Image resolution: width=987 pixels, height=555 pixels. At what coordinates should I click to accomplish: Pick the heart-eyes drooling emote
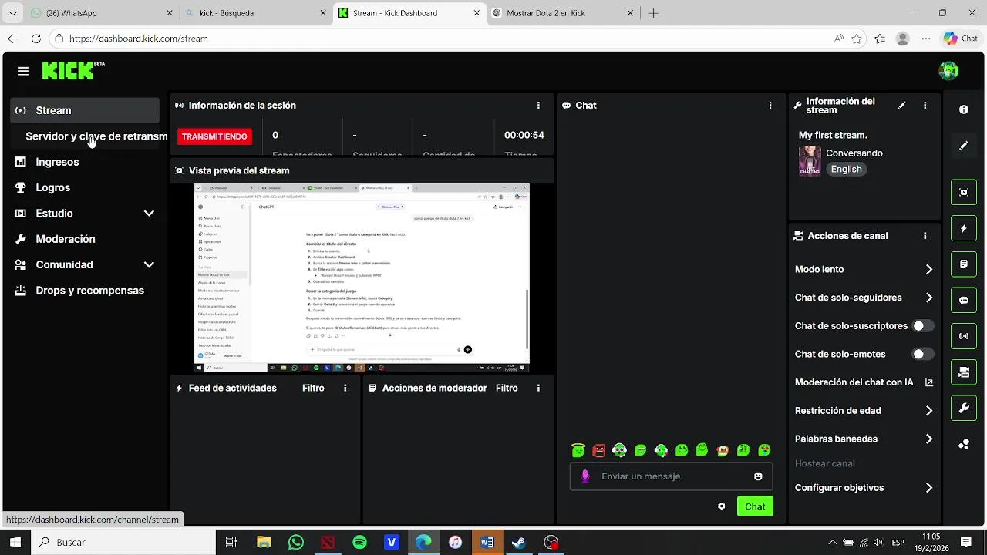point(764,450)
